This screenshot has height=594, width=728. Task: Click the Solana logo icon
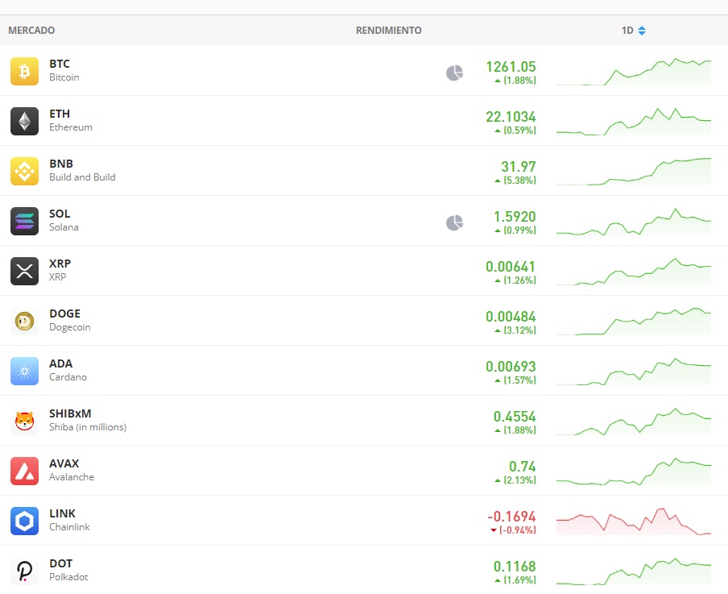point(23,221)
